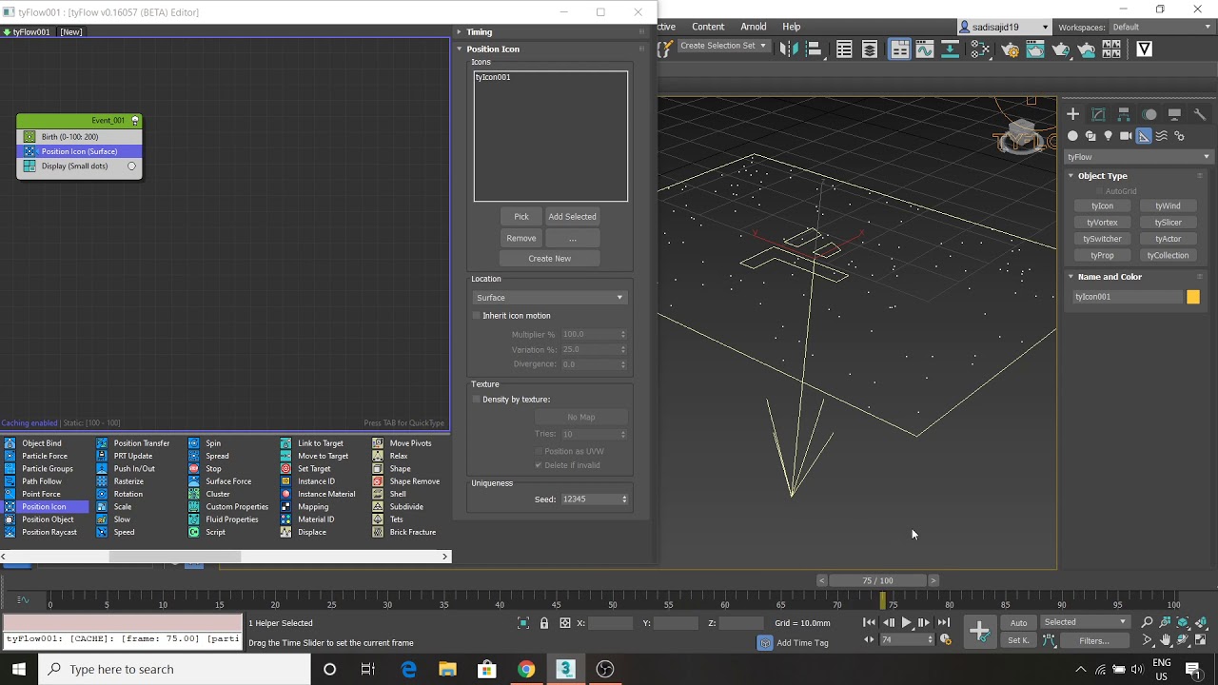Viewport: 1218px width, 685px height.
Task: Switch to the Hierarchy panel tab
Action: point(1124,114)
